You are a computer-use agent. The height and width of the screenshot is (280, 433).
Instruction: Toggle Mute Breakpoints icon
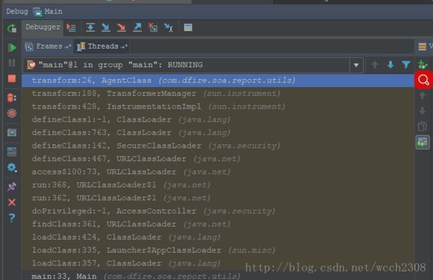pos(12,113)
